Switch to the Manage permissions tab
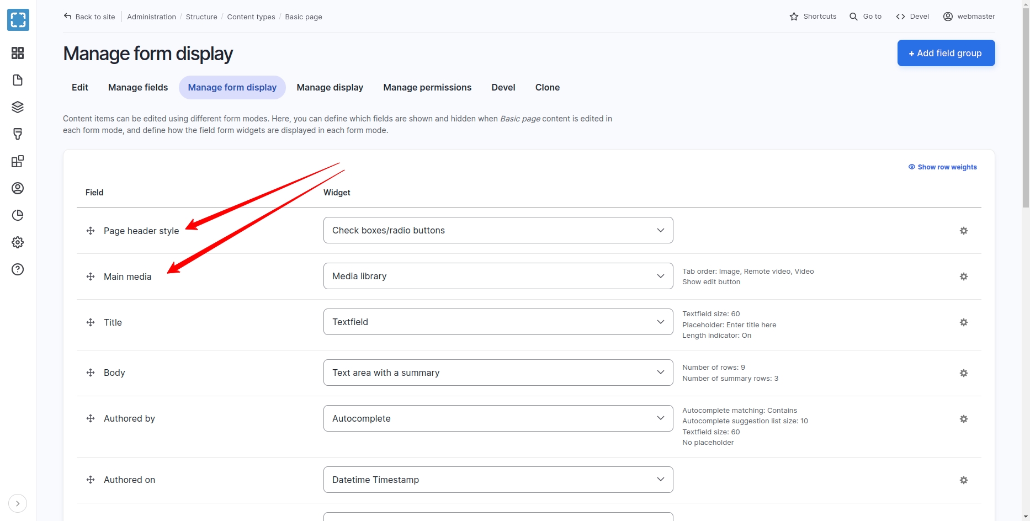This screenshot has height=521, width=1030. (427, 87)
